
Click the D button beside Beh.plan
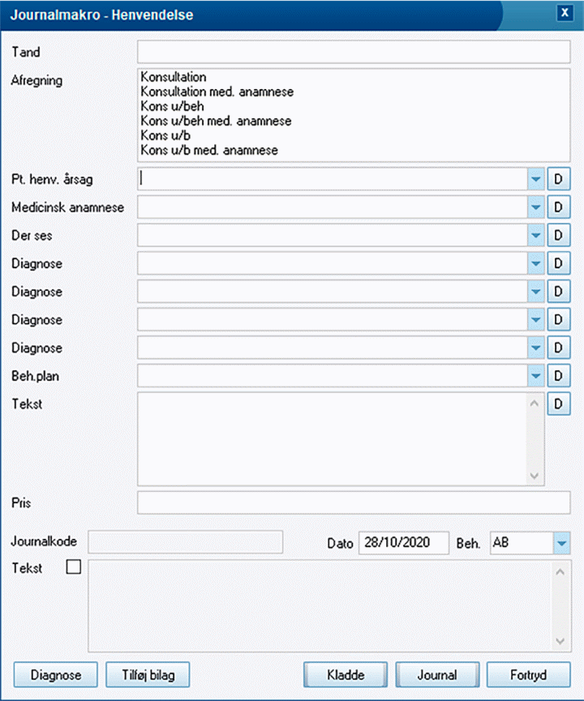558,375
